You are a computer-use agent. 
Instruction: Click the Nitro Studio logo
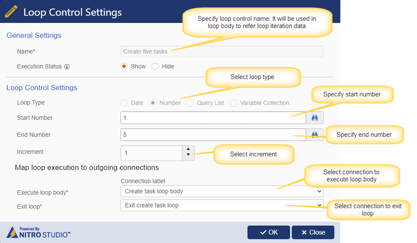click(38, 233)
